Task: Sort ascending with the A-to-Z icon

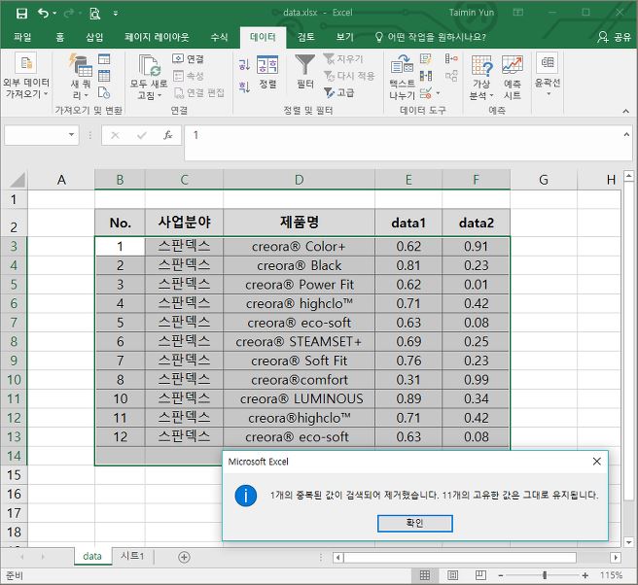Action: pos(244,65)
